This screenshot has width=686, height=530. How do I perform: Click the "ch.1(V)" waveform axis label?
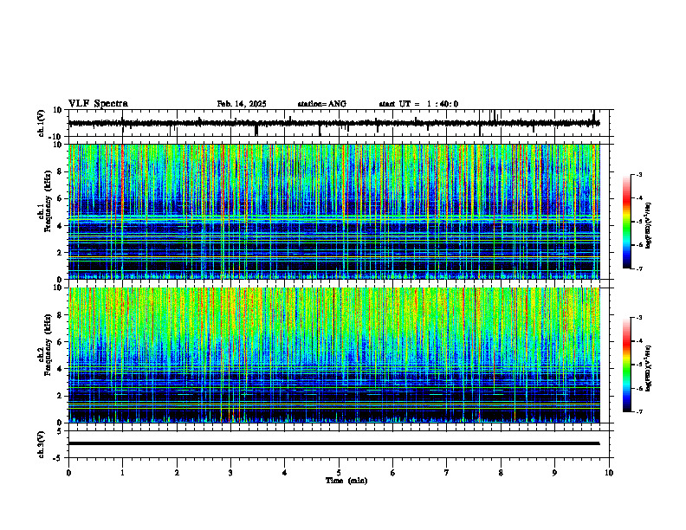(x=41, y=123)
